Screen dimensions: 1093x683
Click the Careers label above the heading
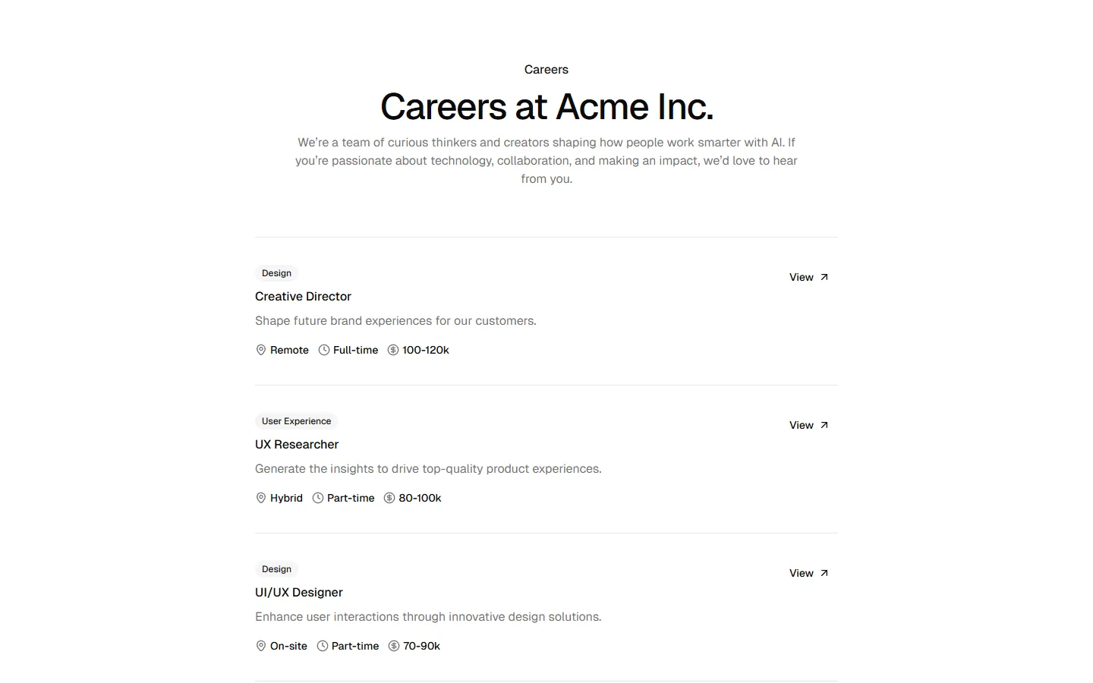(546, 69)
